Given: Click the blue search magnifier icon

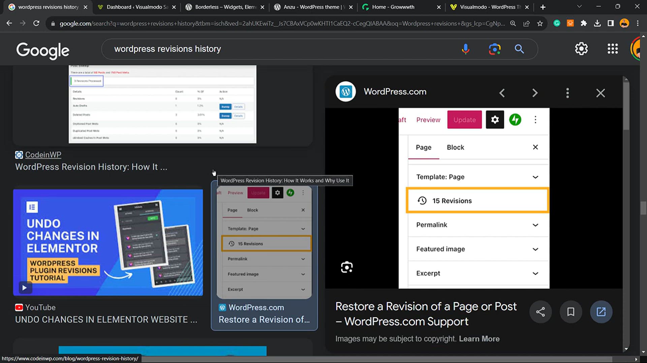Looking at the screenshot, I should [519, 49].
